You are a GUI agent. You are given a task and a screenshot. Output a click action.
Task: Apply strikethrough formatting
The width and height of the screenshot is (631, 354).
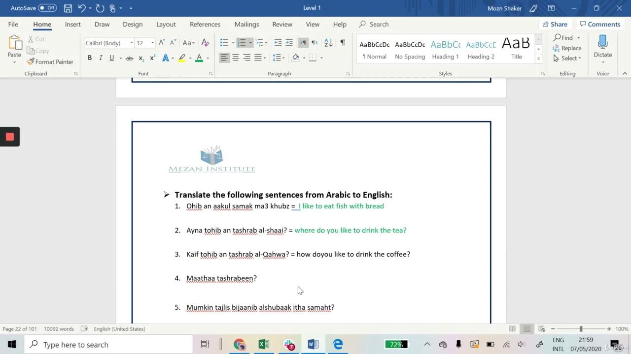[x=129, y=58]
